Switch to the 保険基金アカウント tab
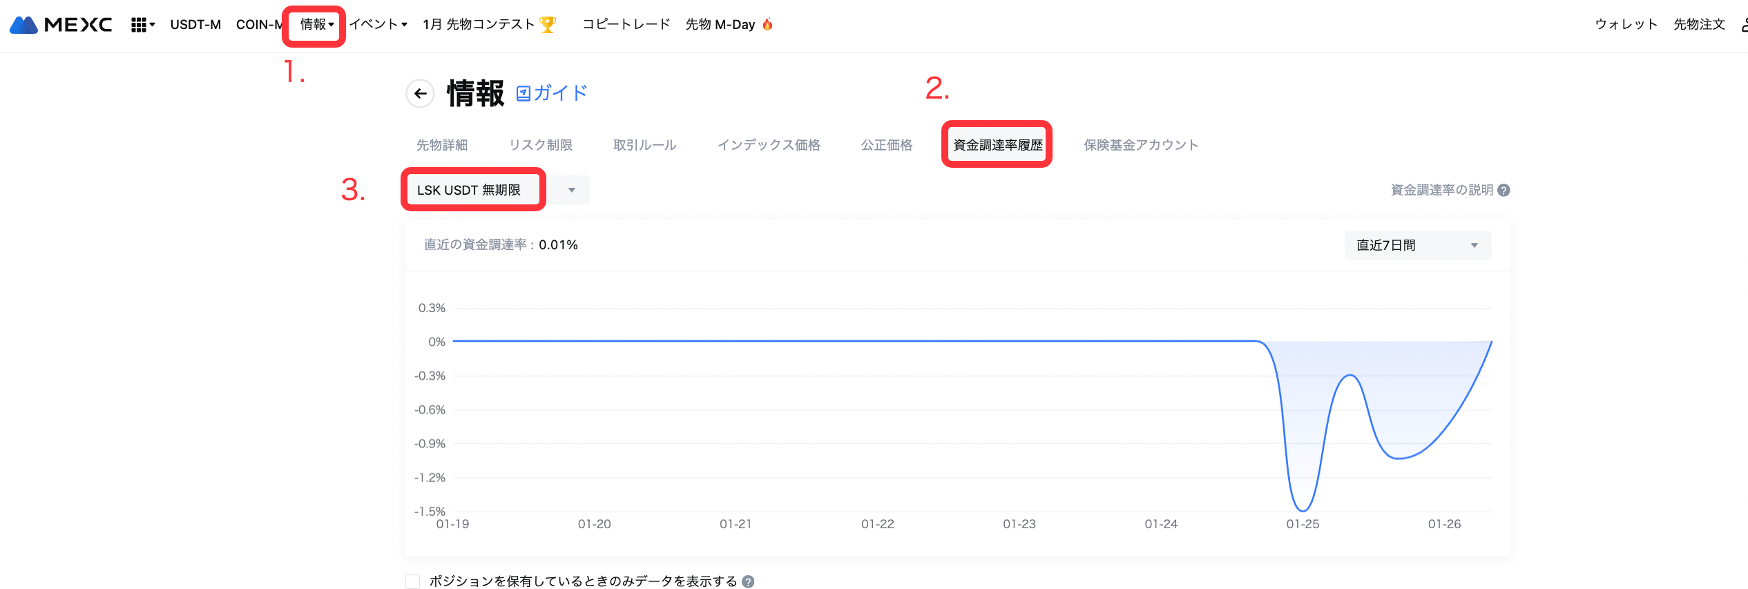 point(1140,145)
